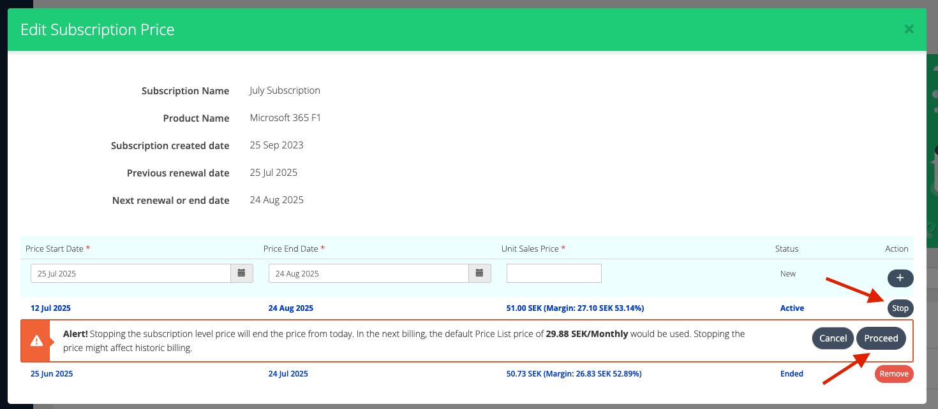Open the Price End Date calendar picker
Image resolution: width=938 pixels, height=409 pixels.
pos(480,273)
